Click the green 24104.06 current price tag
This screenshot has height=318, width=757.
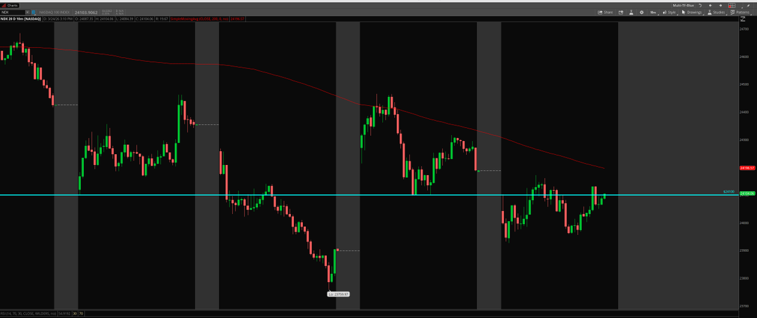tap(747, 194)
